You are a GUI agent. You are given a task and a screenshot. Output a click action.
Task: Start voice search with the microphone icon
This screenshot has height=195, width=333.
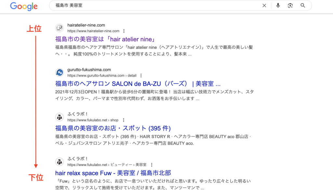click(278, 6)
